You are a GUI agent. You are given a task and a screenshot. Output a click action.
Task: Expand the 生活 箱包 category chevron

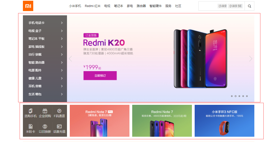click(x=62, y=94)
